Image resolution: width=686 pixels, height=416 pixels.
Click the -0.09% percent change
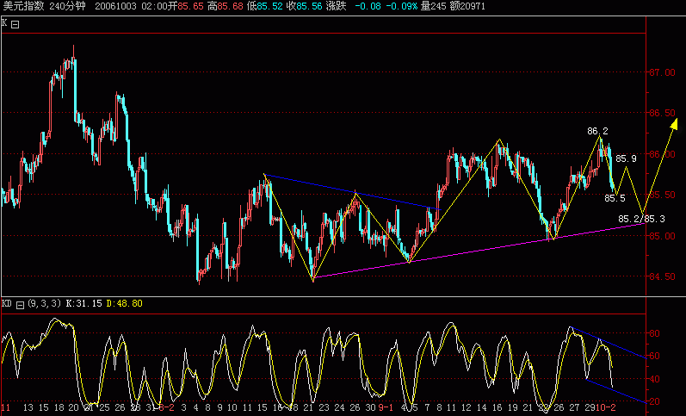401,6
